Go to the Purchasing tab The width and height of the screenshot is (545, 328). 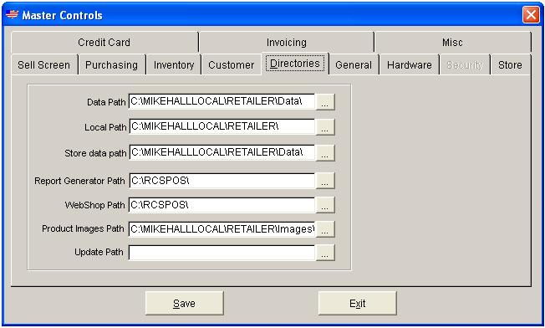pyautogui.click(x=111, y=64)
